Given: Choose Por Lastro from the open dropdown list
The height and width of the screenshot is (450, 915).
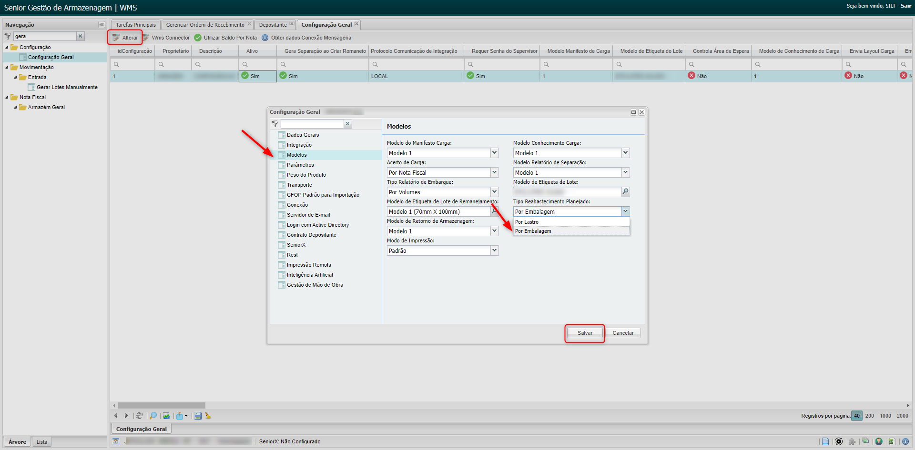Looking at the screenshot, I should [x=527, y=222].
